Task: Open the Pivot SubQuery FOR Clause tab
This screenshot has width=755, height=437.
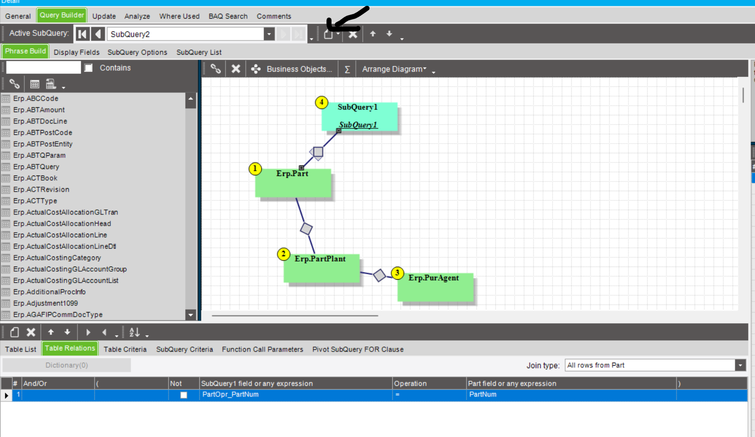Action: pos(358,349)
